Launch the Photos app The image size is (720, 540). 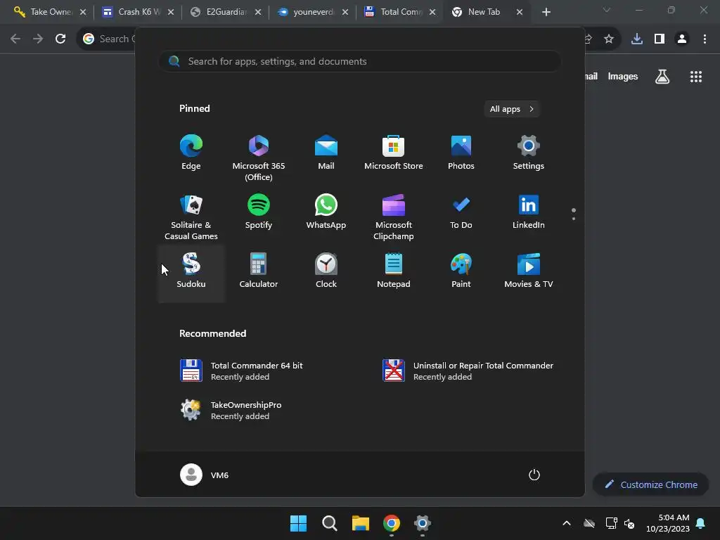tap(461, 153)
